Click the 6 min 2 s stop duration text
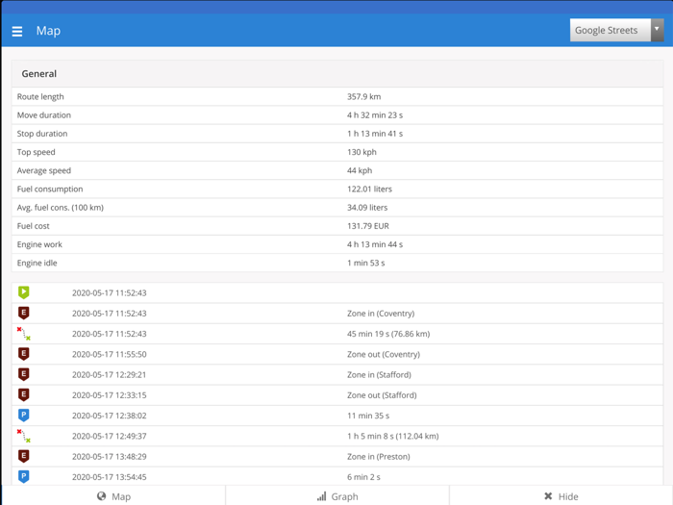The image size is (673, 505). pyautogui.click(x=363, y=477)
